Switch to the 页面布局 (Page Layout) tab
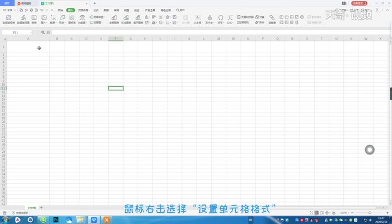This screenshot has height=224, width=392. [83, 10]
